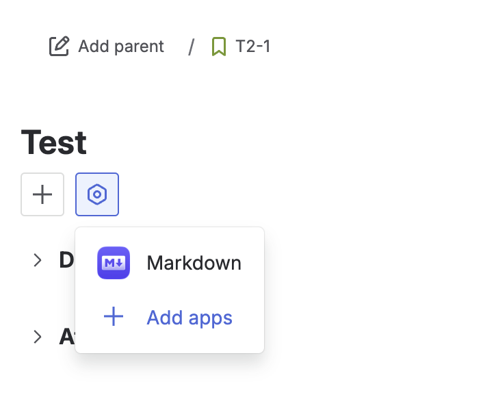483x397 pixels.
Task: Click the blue plus icon beside Add apps
Action: pyautogui.click(x=114, y=318)
